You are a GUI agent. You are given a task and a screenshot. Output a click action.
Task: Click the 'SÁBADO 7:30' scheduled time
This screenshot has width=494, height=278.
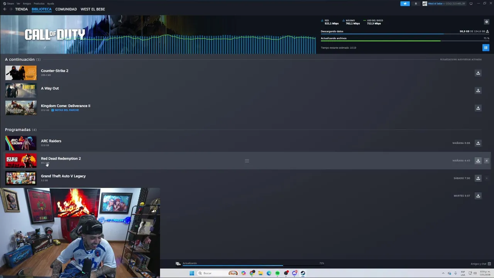pyautogui.click(x=462, y=178)
